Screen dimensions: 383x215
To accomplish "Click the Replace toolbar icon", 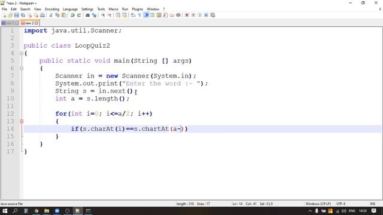I will pyautogui.click(x=94, y=15).
